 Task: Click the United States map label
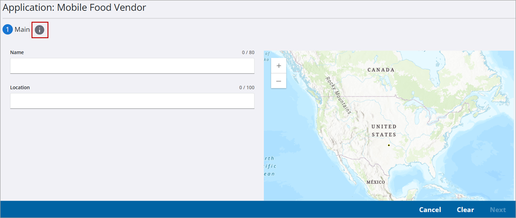384,131
